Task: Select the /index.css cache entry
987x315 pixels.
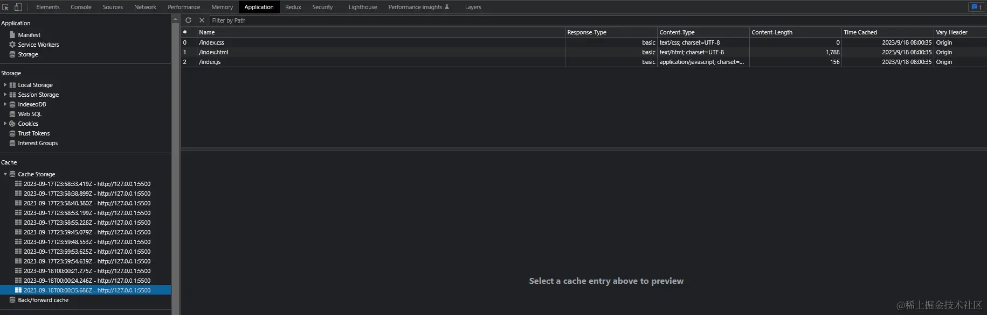Action: point(584,42)
